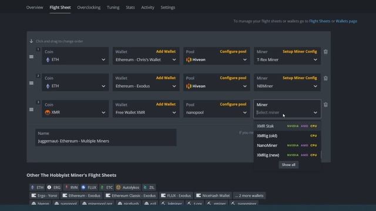This screenshot has height=211, width=376.
Task: Click the Autolykos algorithm icon tag
Action: pyautogui.click(x=118, y=188)
